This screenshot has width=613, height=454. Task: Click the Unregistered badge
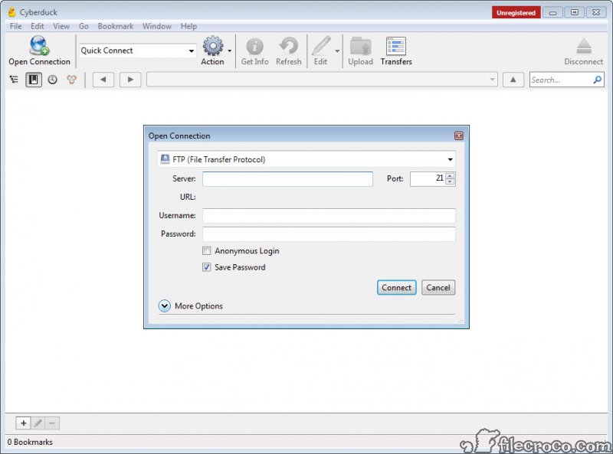(516, 12)
